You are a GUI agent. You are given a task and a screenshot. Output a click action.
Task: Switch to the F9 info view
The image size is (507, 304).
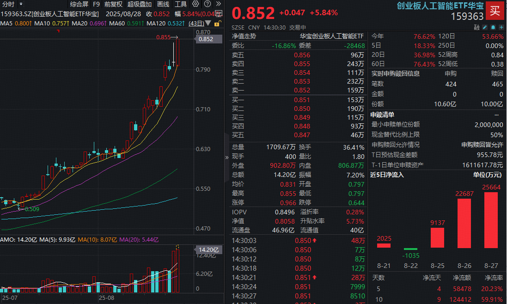tap(97, 4)
